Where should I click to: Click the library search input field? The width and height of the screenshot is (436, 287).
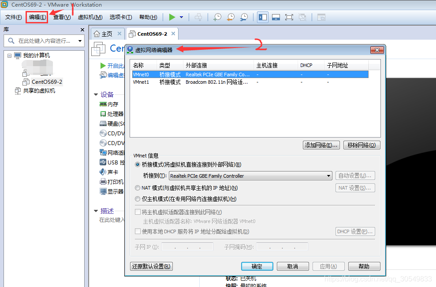(x=45, y=41)
